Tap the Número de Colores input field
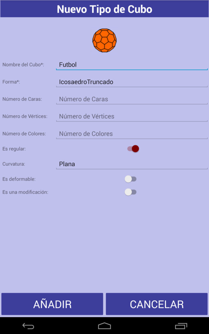Viewport: 209px width, 334px height. [132, 134]
